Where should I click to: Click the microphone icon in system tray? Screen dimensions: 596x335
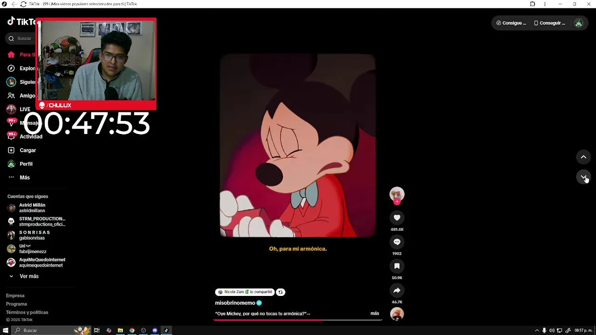pos(544,330)
